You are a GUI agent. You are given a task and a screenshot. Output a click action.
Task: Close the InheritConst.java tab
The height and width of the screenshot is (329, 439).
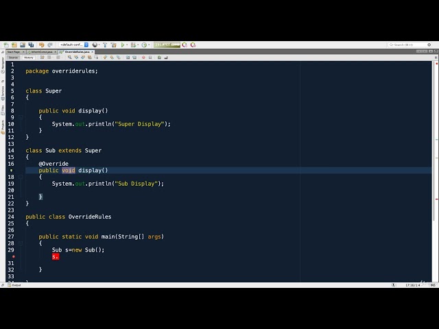click(55, 52)
